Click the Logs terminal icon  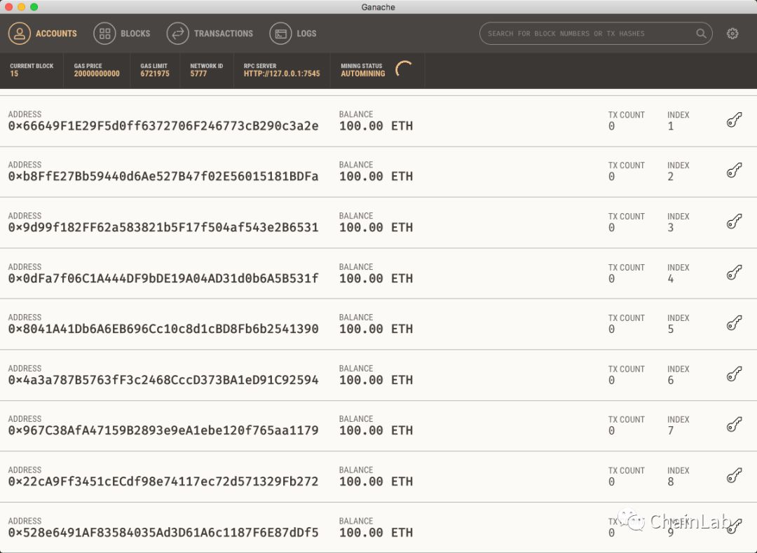(280, 34)
